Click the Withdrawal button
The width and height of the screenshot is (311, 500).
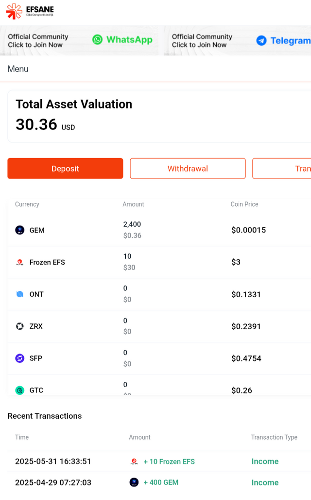pyautogui.click(x=188, y=168)
